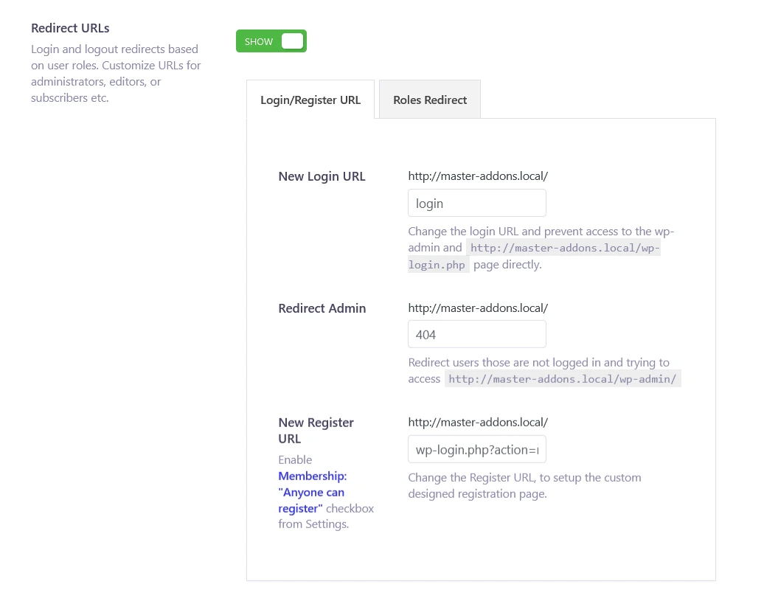Click the Settings word in membership note
The height and width of the screenshot is (604, 764).
click(319, 524)
